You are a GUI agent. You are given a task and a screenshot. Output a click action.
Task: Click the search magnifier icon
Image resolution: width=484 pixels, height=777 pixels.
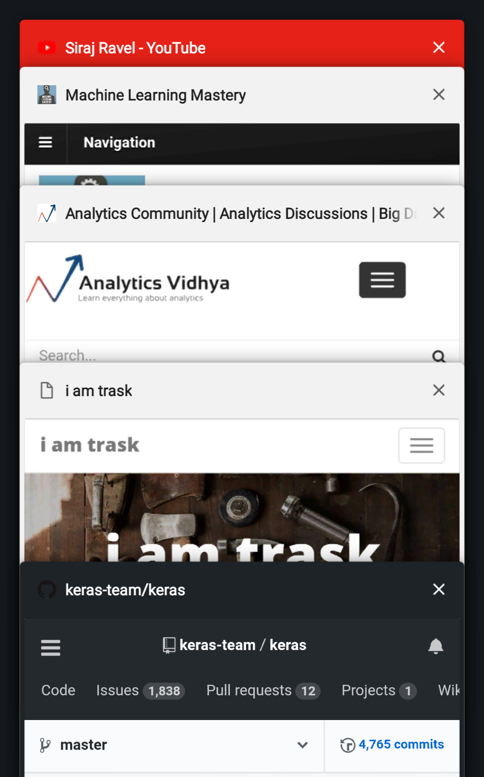coord(439,356)
